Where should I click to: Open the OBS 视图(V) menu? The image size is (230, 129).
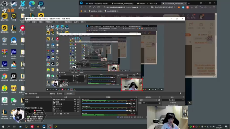tap(41, 22)
